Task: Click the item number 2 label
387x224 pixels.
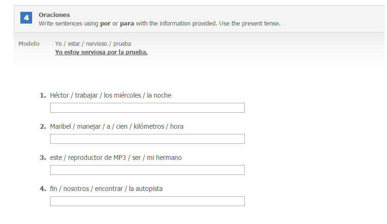Action: point(43,126)
